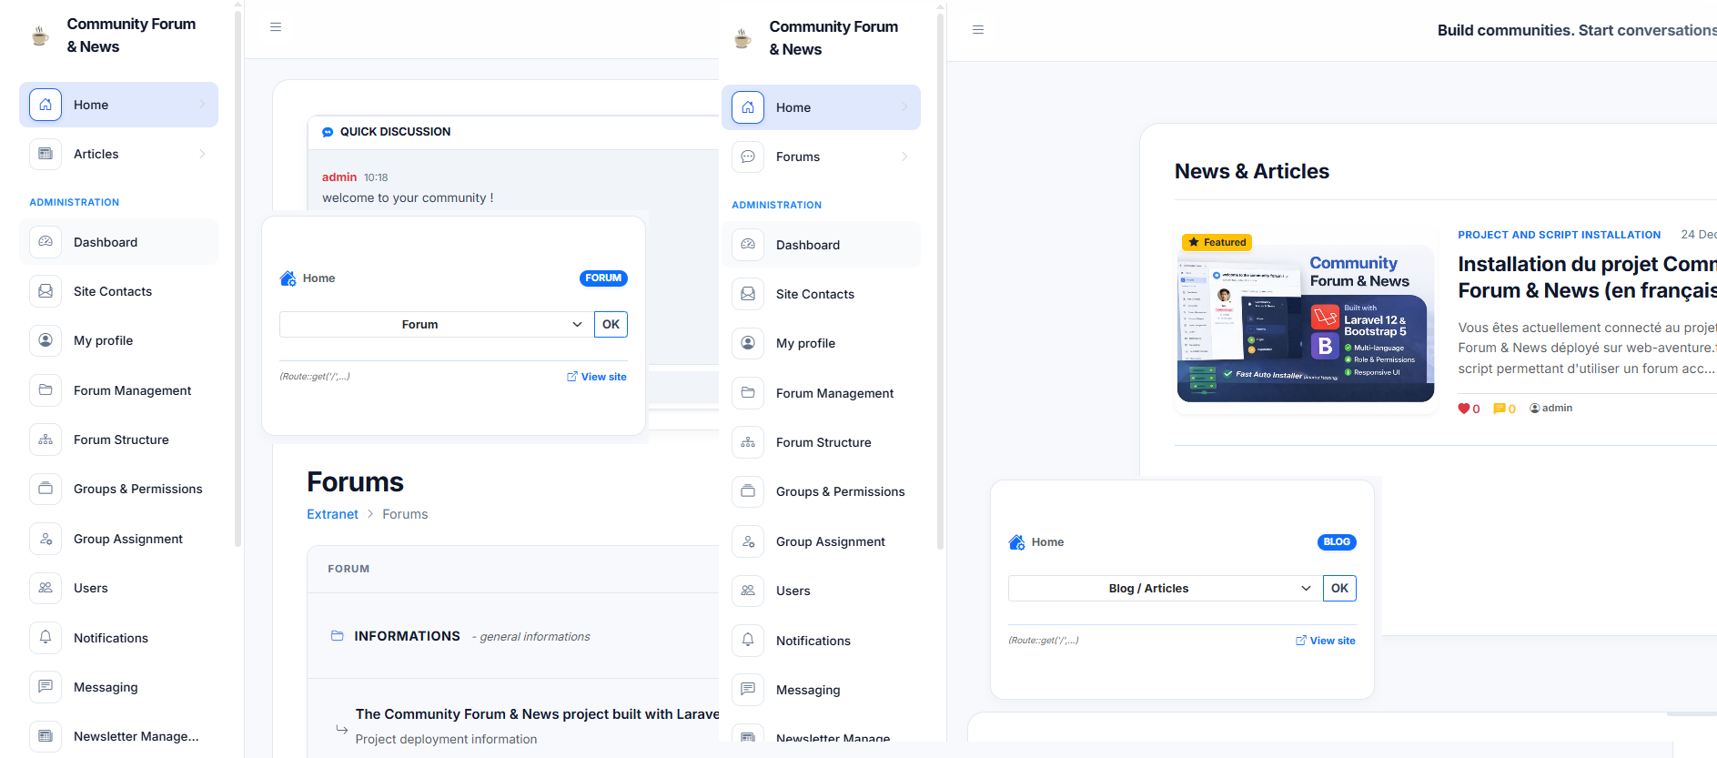Click Site Contacts icon in right panel
Image resolution: width=1717 pixels, height=758 pixels.
coord(748,294)
